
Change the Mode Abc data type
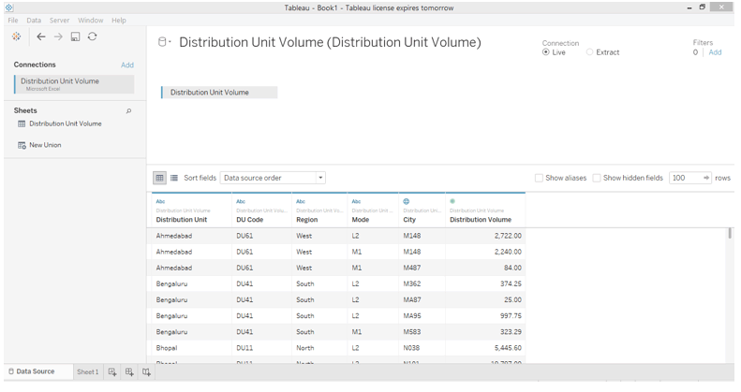point(356,201)
